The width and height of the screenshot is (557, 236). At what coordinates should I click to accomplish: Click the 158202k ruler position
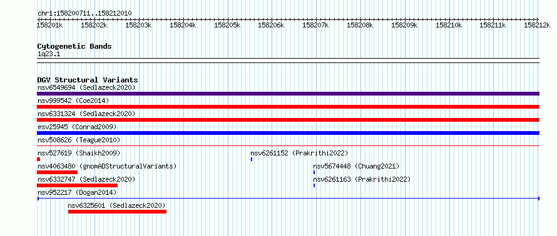[94, 25]
